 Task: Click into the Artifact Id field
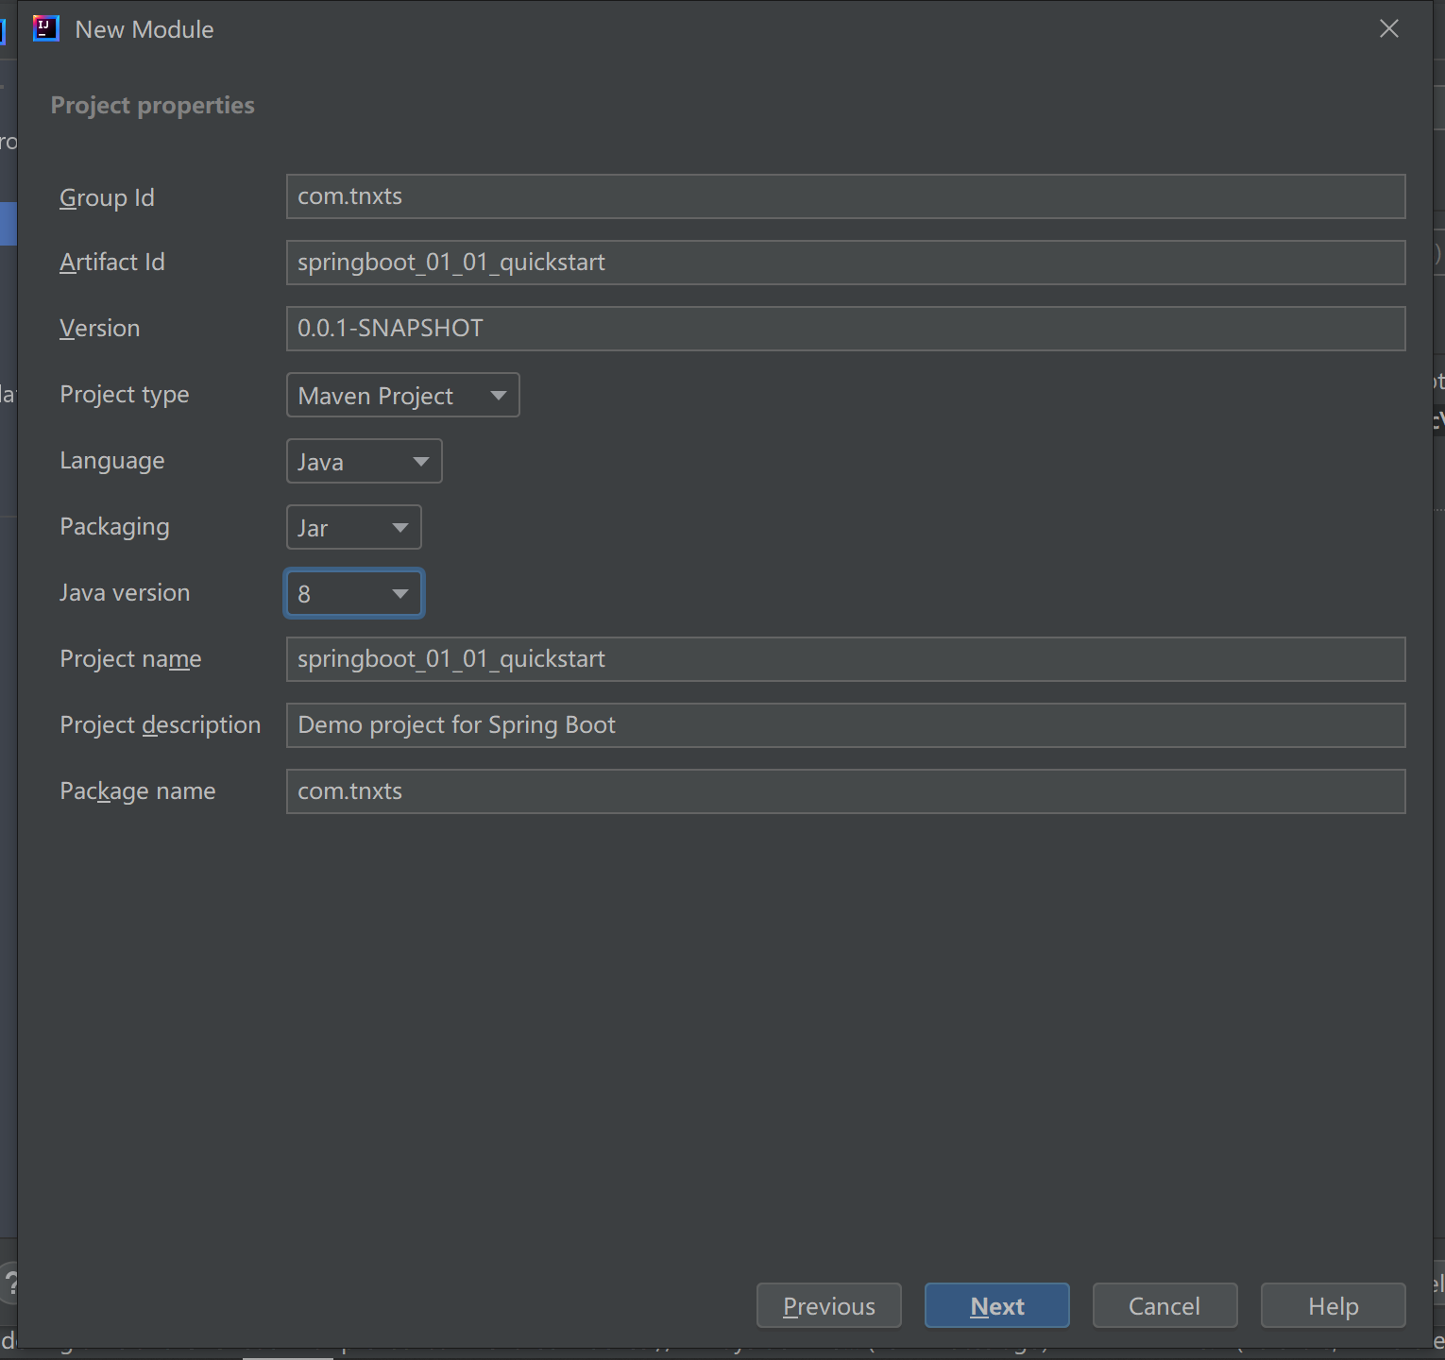tap(845, 263)
